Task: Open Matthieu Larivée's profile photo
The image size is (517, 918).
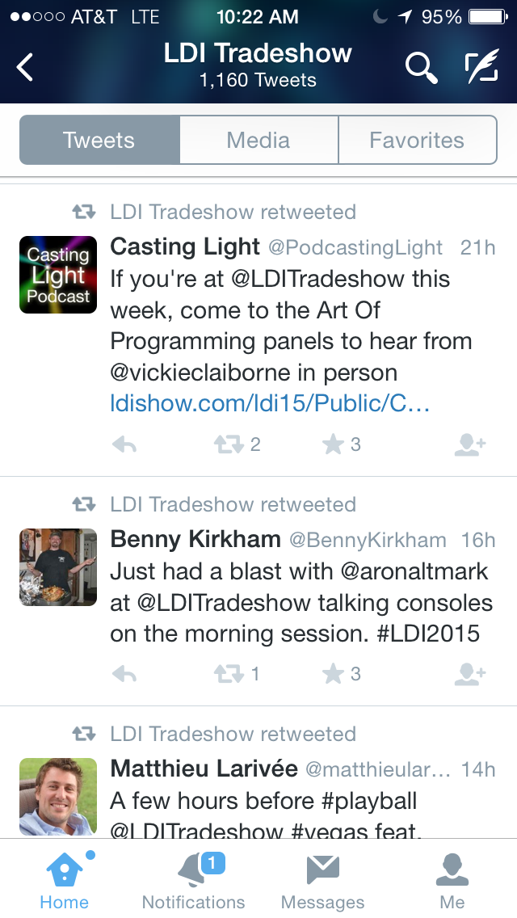Action: point(58,796)
